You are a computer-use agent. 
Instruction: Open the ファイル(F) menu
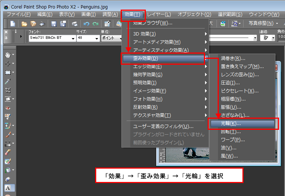[x=19, y=14]
